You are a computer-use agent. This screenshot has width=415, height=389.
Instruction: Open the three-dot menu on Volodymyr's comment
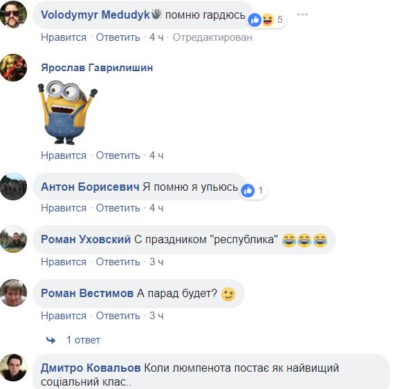coord(302,15)
